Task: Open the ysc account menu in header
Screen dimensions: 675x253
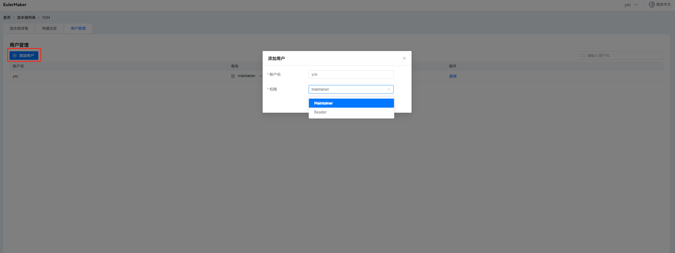Action: pos(631,5)
